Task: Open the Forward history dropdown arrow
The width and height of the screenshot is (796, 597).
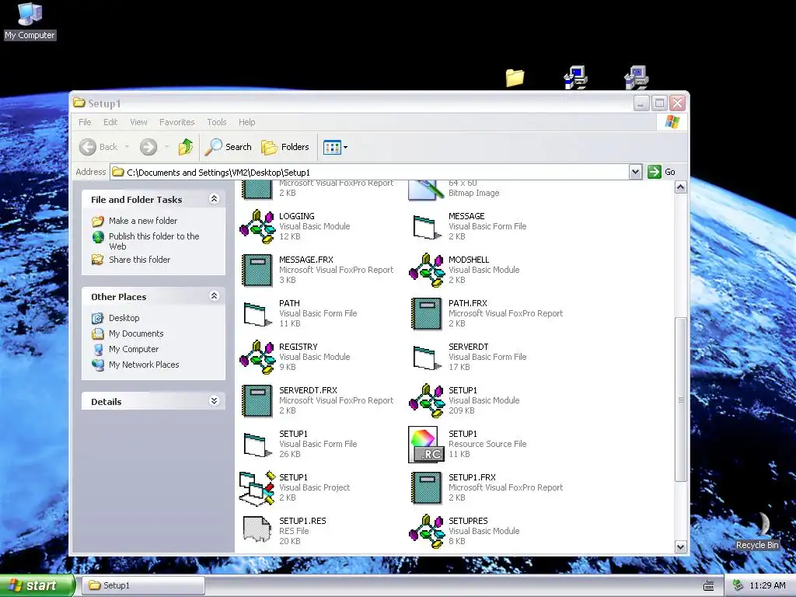Action: click(166, 147)
